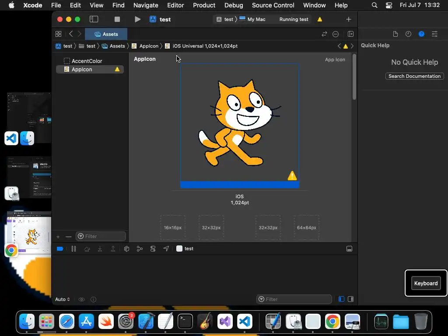This screenshot has width=448, height=336.
Task: Open environment overrides
Action: [153, 249]
